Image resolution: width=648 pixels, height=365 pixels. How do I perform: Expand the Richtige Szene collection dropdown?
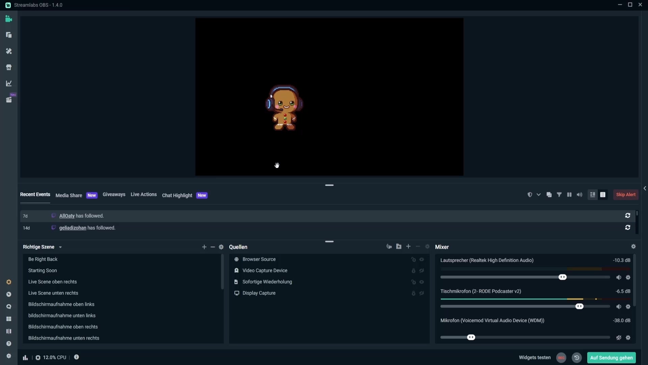pyautogui.click(x=60, y=247)
